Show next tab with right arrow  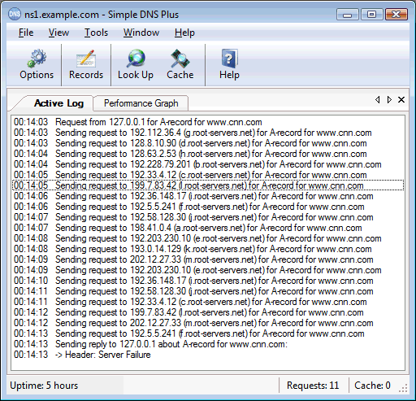pyautogui.click(x=389, y=100)
